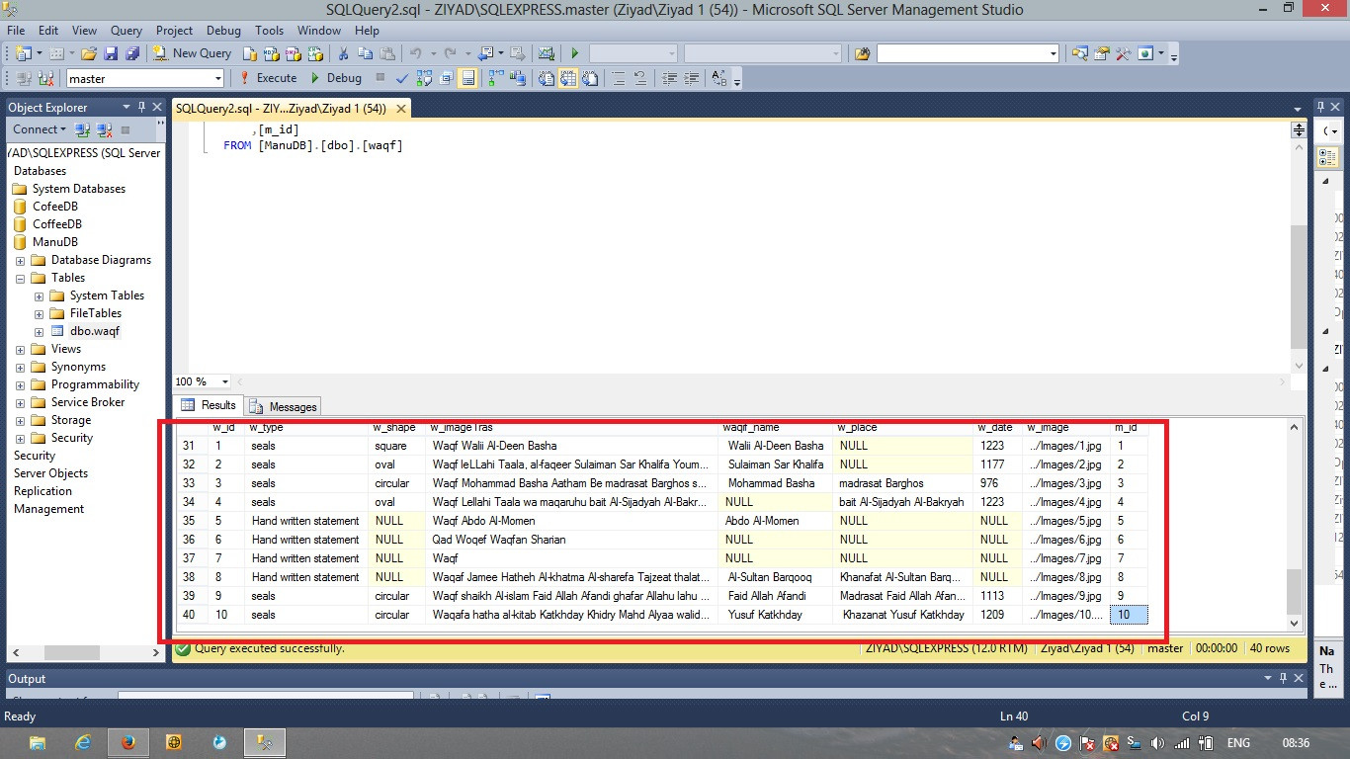Click the Open File folder icon
Viewport: 1350px width, 759px height.
pos(89,53)
